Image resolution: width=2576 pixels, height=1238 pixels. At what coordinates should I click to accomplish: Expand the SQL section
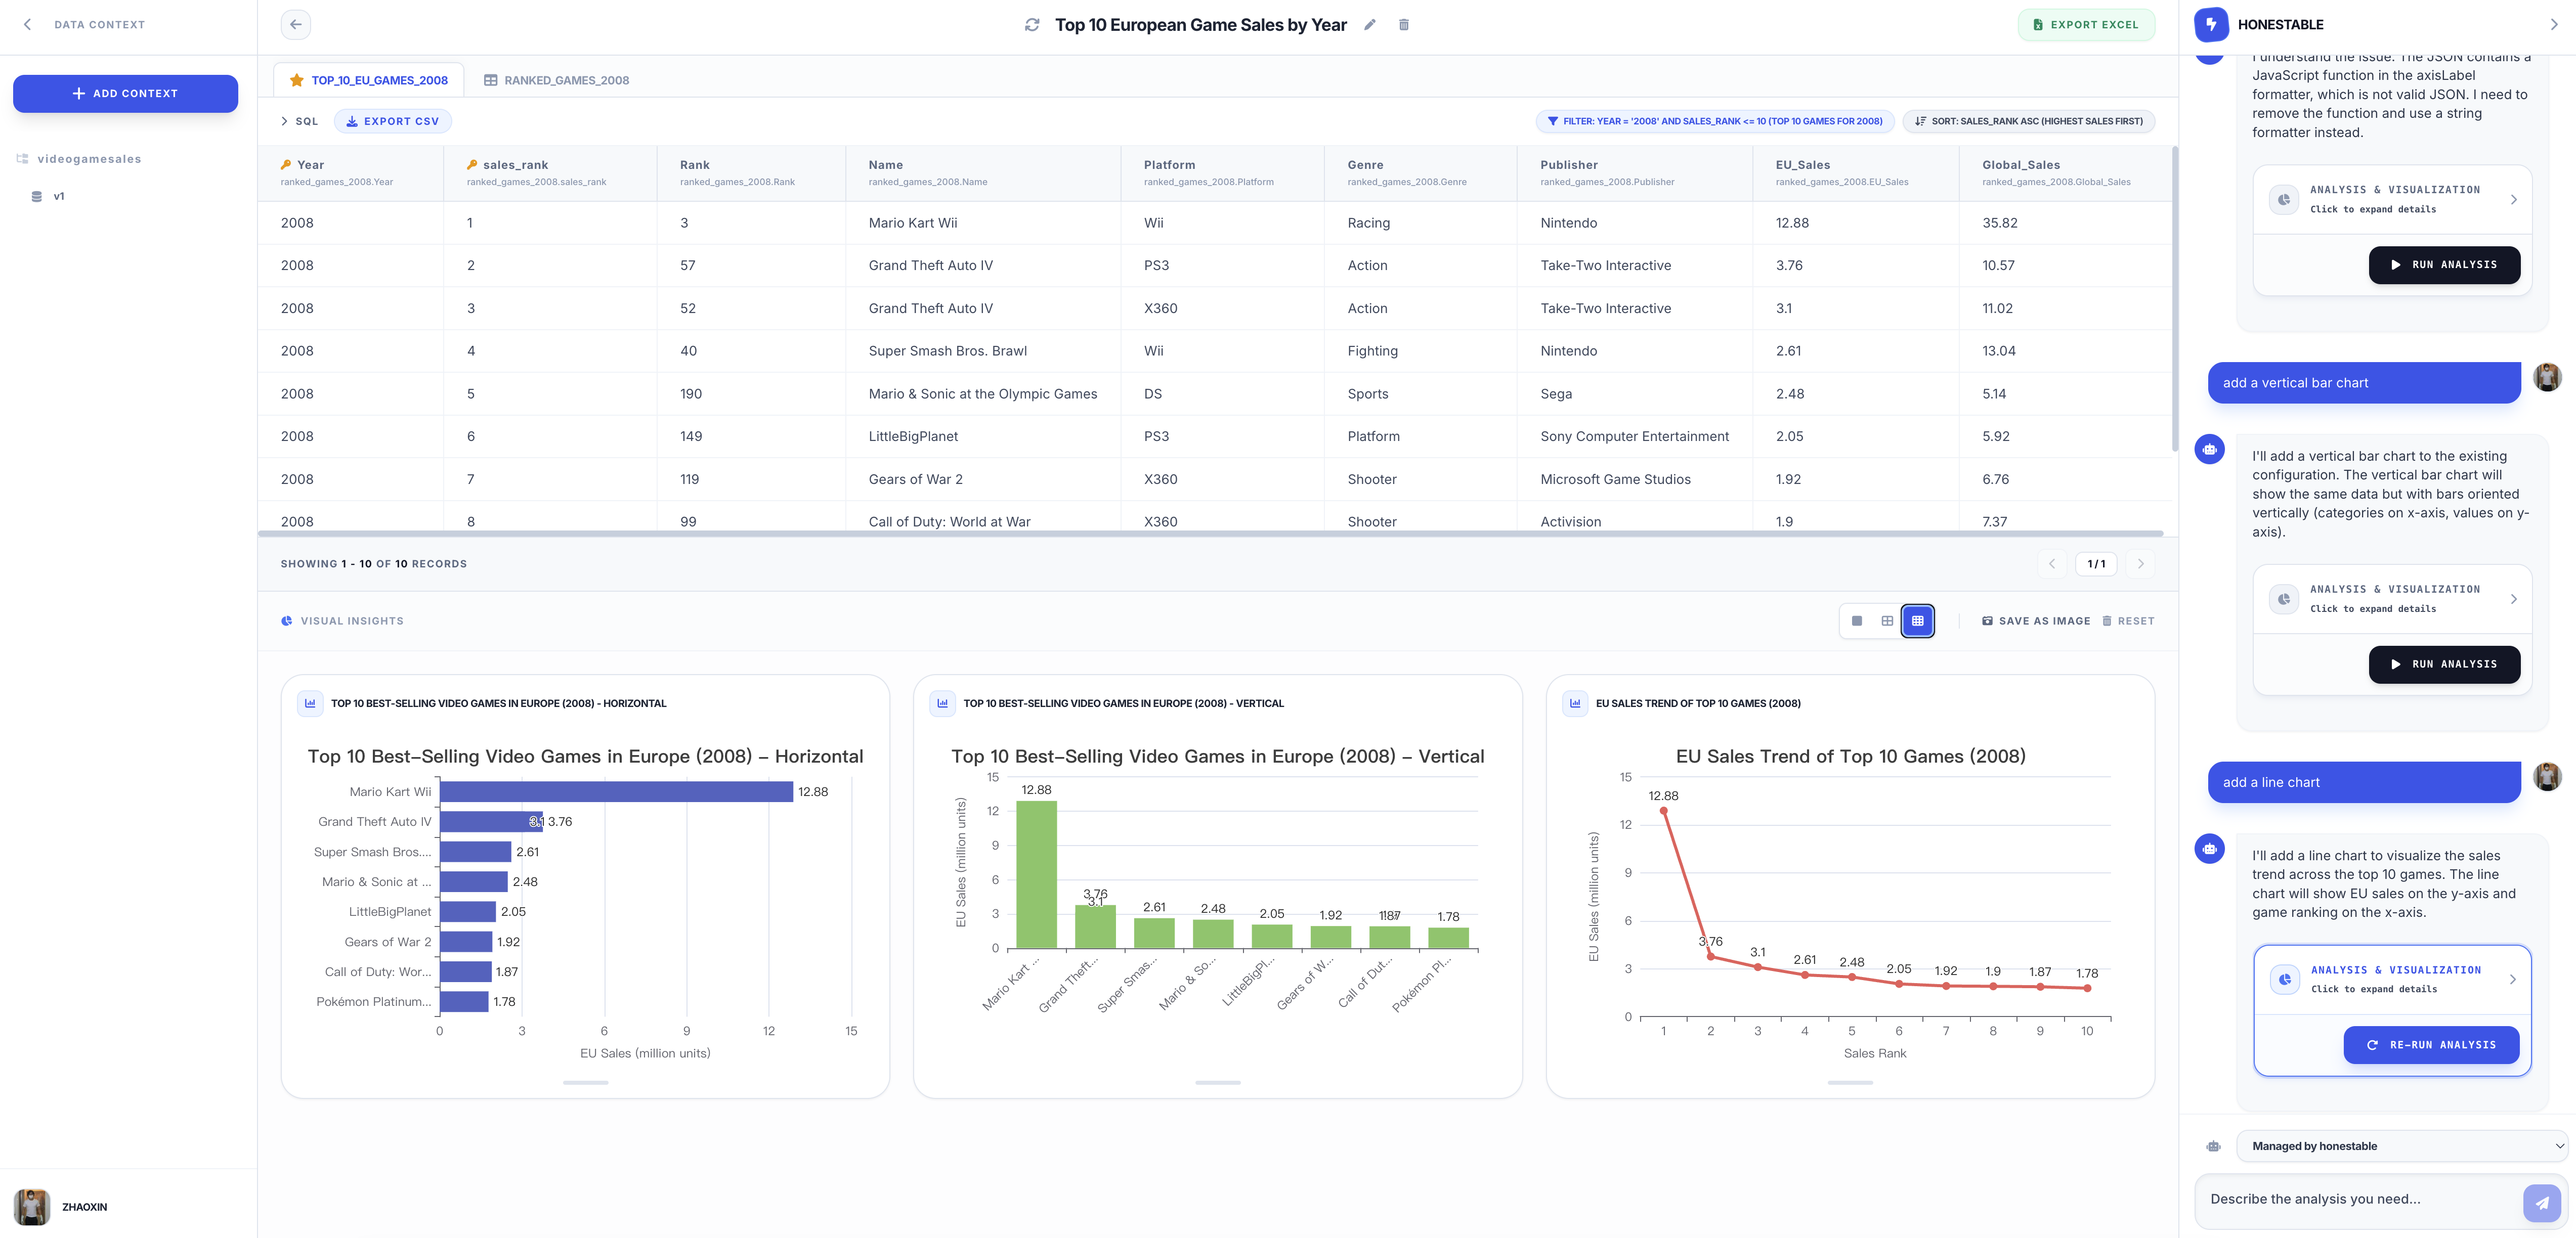pos(299,120)
